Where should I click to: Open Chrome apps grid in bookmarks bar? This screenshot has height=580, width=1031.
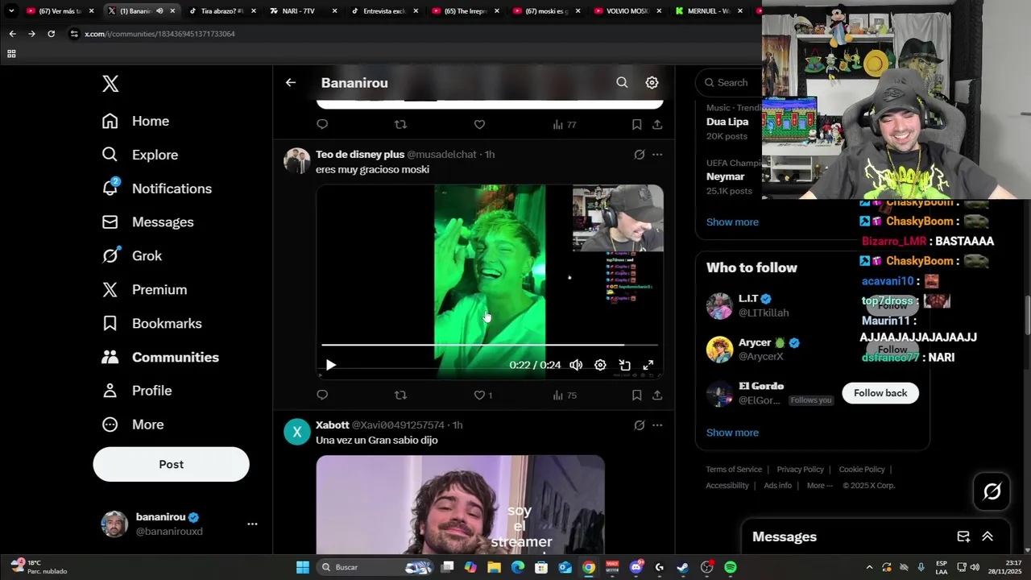(x=11, y=54)
